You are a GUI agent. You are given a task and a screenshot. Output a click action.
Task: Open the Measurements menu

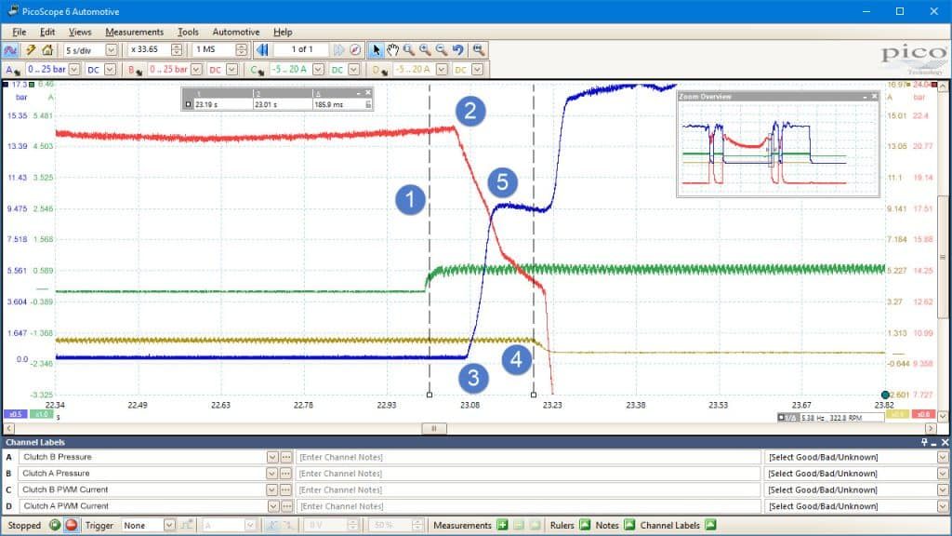pos(134,33)
